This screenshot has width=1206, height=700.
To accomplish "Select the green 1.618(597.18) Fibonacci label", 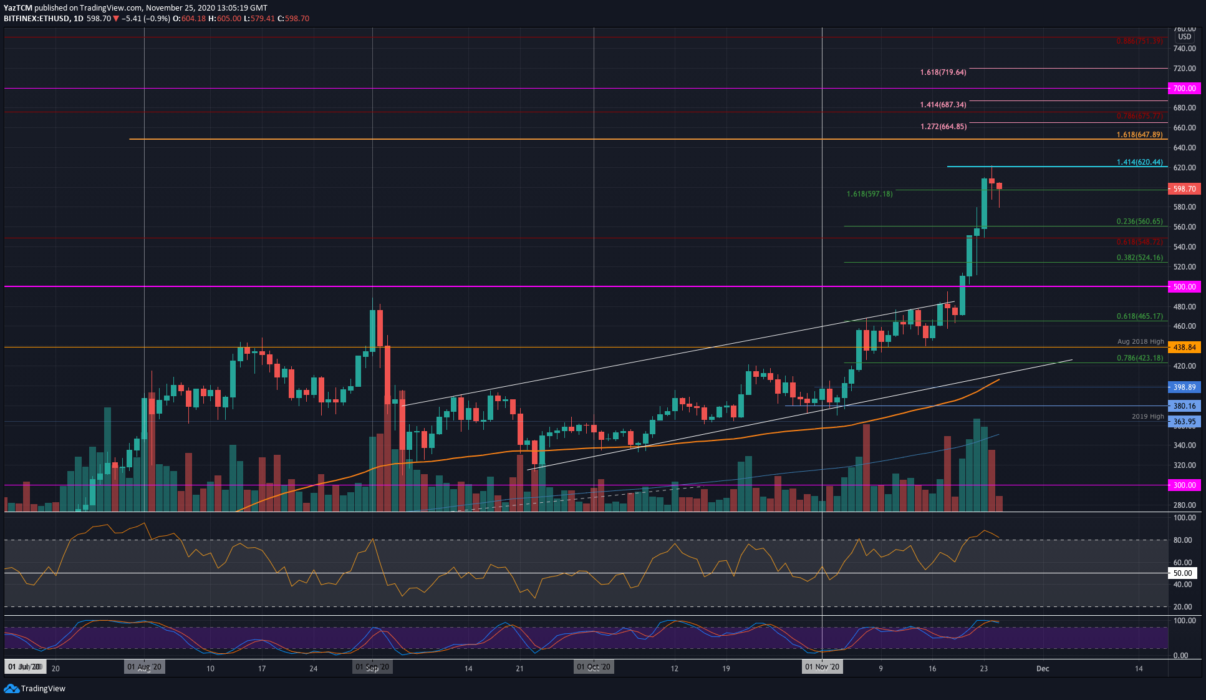I will (869, 194).
